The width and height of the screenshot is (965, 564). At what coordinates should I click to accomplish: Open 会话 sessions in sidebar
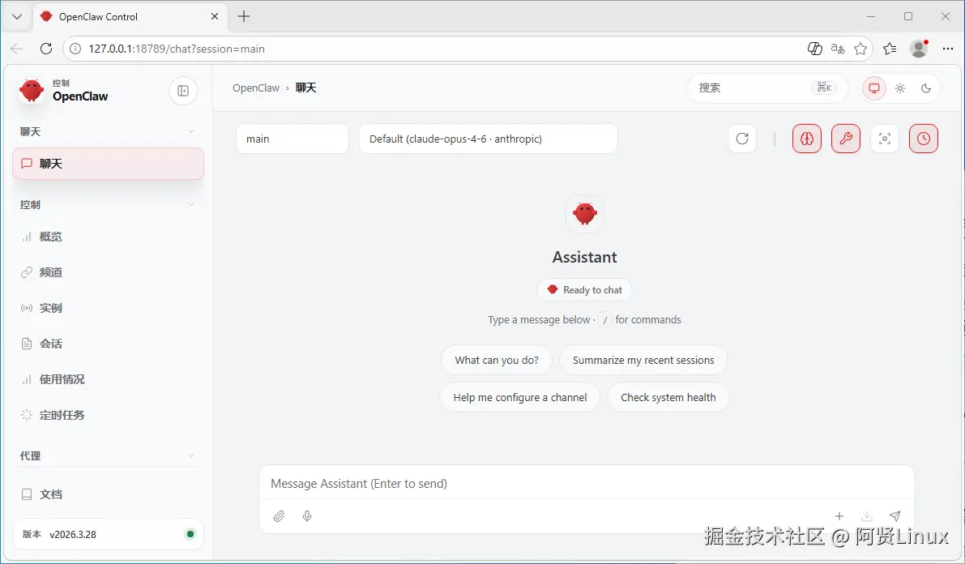pyautogui.click(x=109, y=344)
